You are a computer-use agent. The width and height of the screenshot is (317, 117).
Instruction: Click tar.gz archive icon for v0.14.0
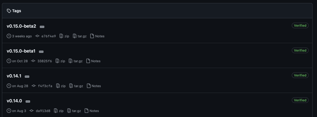[69, 111]
